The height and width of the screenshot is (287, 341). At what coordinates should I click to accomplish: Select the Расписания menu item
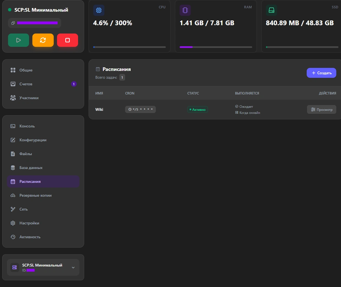43,181
